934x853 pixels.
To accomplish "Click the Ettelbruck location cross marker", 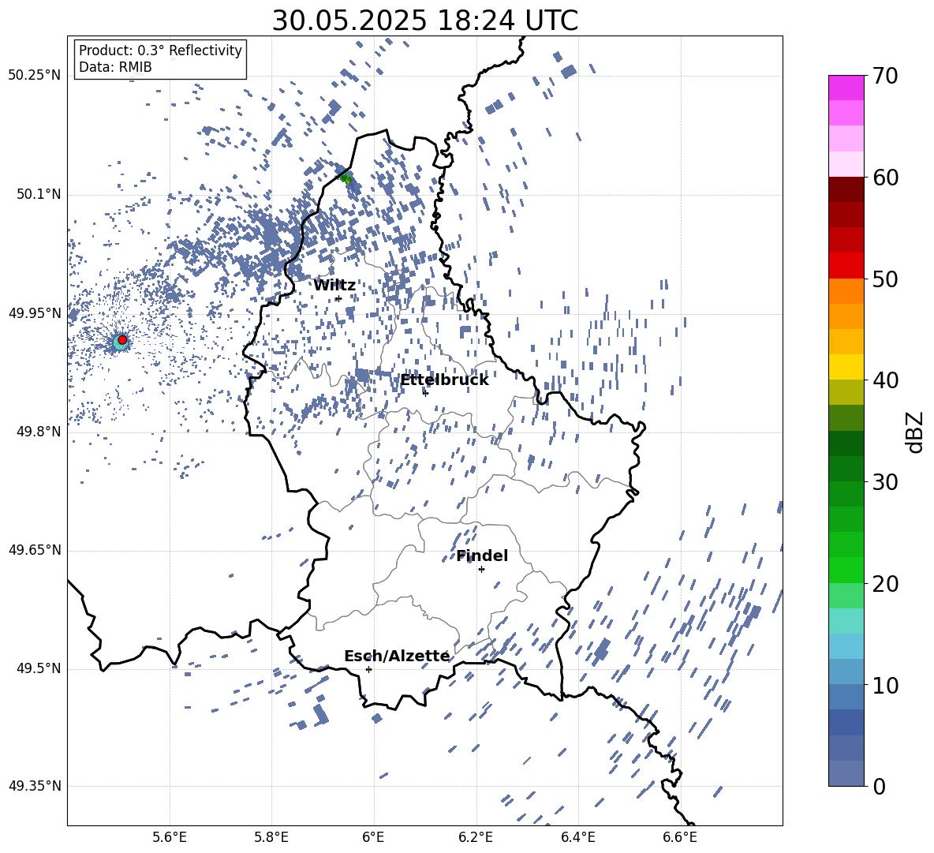I will 425,392.
